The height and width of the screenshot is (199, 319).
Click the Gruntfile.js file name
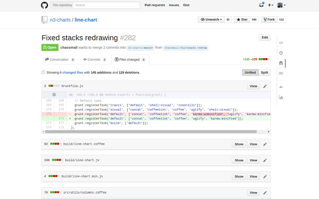[x=72, y=86]
